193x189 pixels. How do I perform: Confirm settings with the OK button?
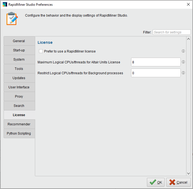[156, 182]
